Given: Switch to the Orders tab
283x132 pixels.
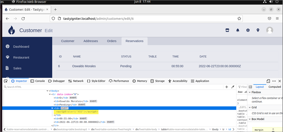Looking at the screenshot, I should (112, 41).
